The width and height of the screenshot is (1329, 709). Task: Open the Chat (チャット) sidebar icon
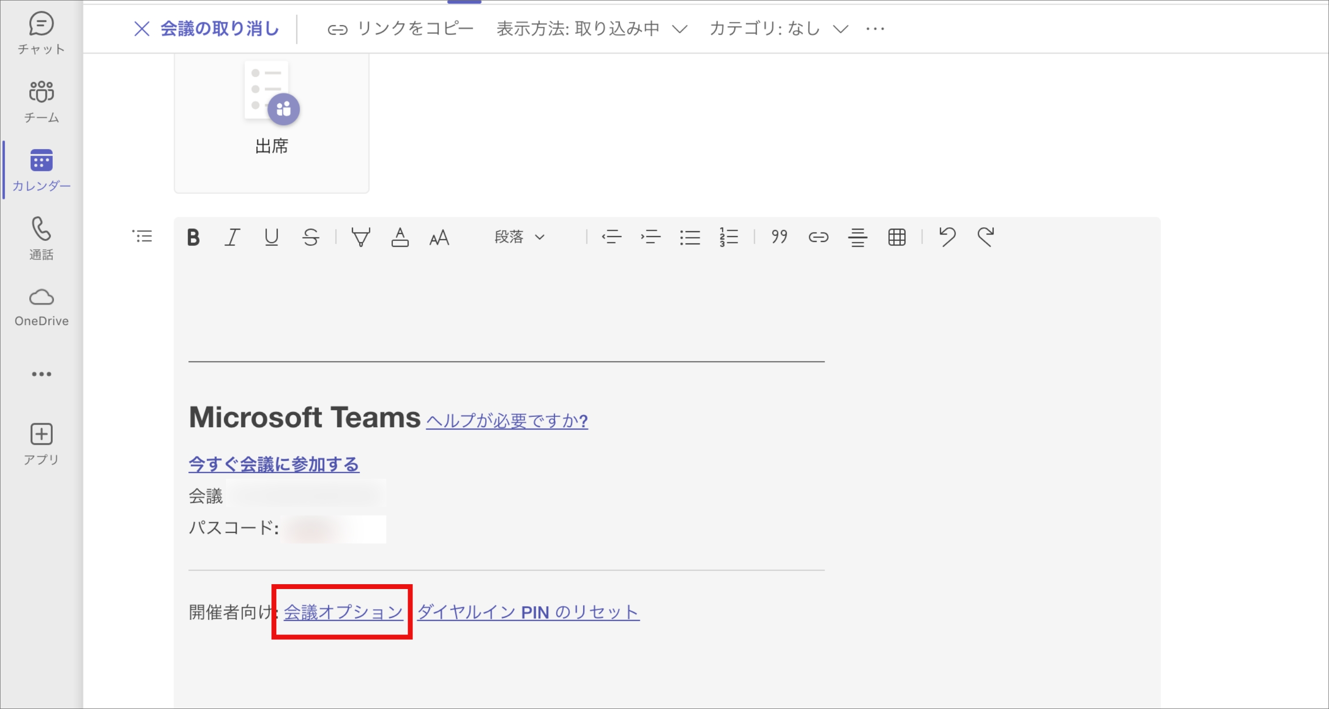41,34
